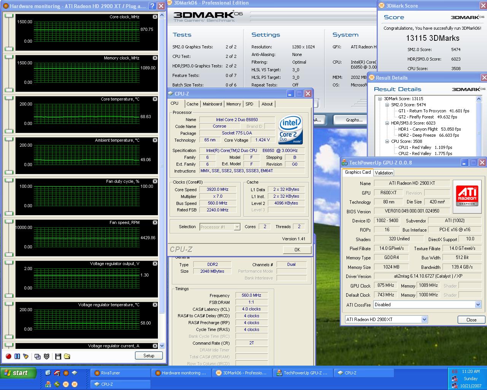Viewport: 487px width, 390px height.
Task: Switch to RivaTuner from the taskbar
Action: pyautogui.click(x=120, y=373)
